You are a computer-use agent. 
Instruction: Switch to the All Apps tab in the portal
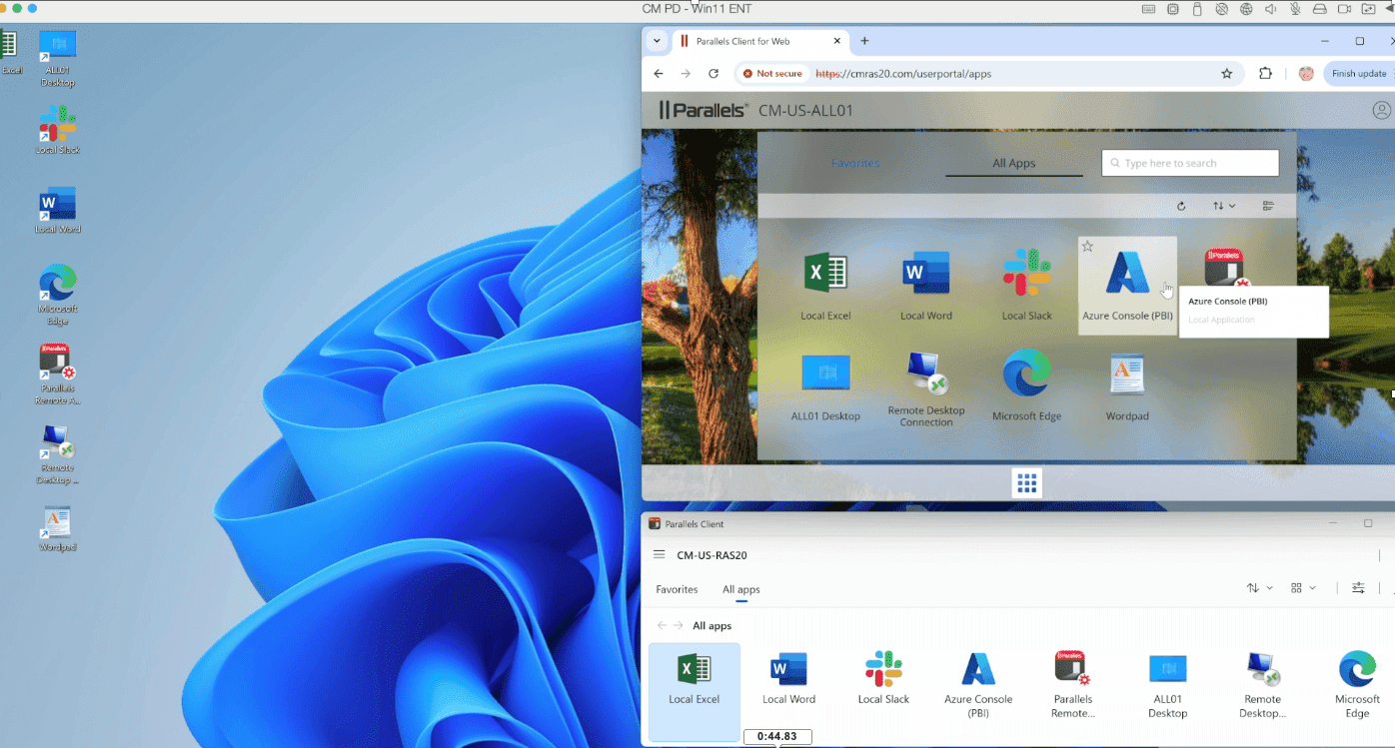[x=1013, y=163]
